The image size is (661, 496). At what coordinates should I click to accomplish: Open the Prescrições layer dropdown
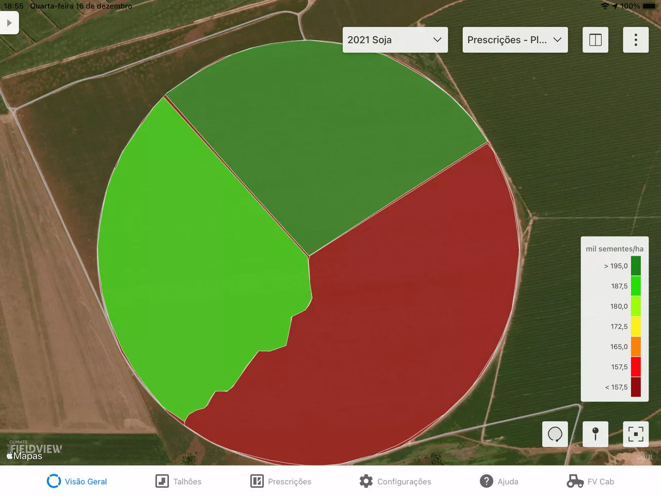tap(515, 40)
